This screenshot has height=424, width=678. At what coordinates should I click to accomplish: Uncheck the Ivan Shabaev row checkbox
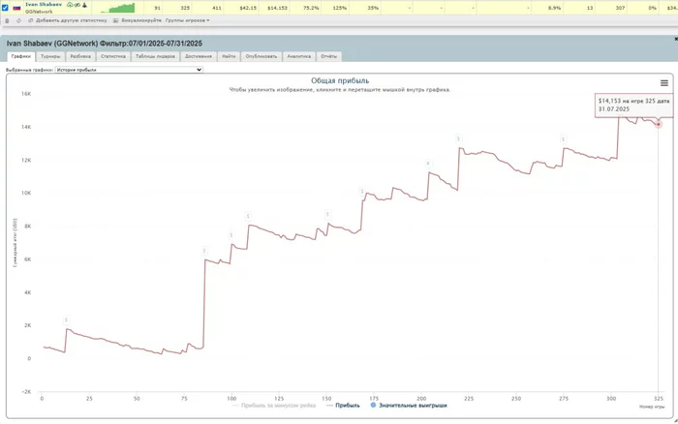click(x=5, y=8)
